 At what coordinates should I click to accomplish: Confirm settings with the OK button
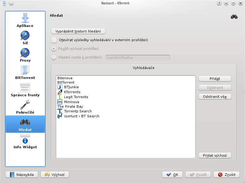pos(172,175)
